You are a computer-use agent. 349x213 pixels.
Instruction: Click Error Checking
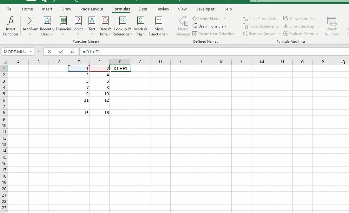(x=299, y=26)
